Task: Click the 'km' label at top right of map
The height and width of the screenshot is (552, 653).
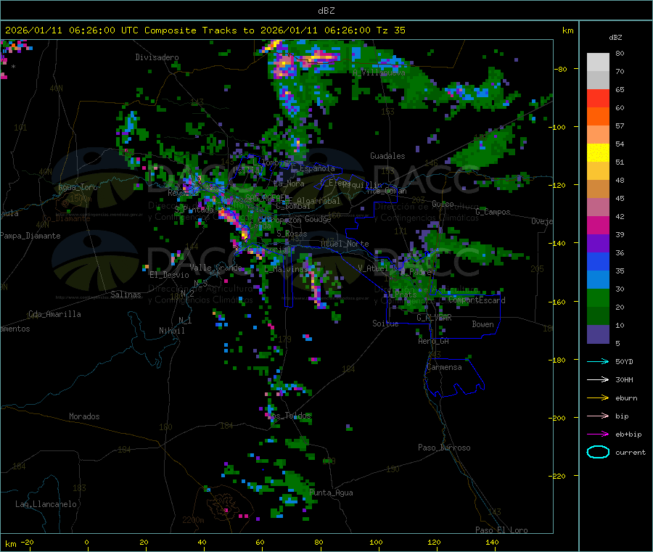Action: 567,30
